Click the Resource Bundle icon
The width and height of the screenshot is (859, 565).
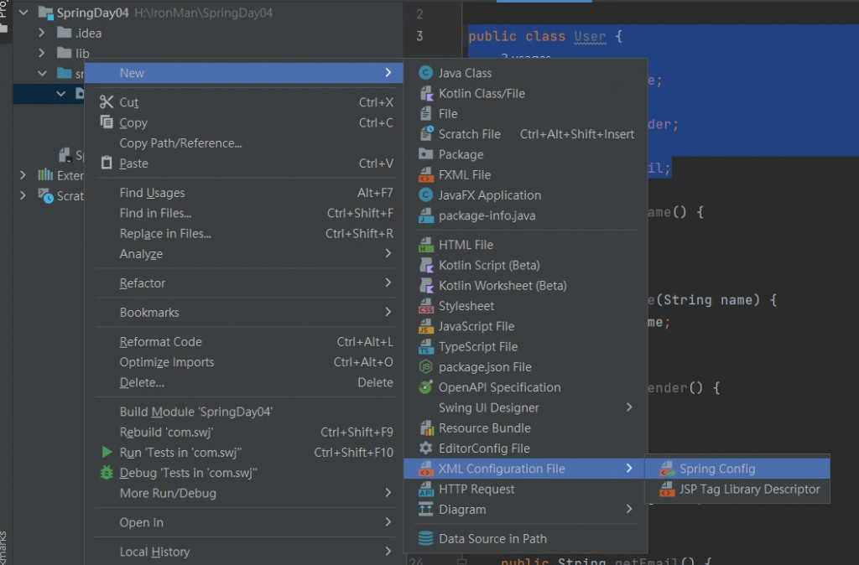[x=425, y=428]
